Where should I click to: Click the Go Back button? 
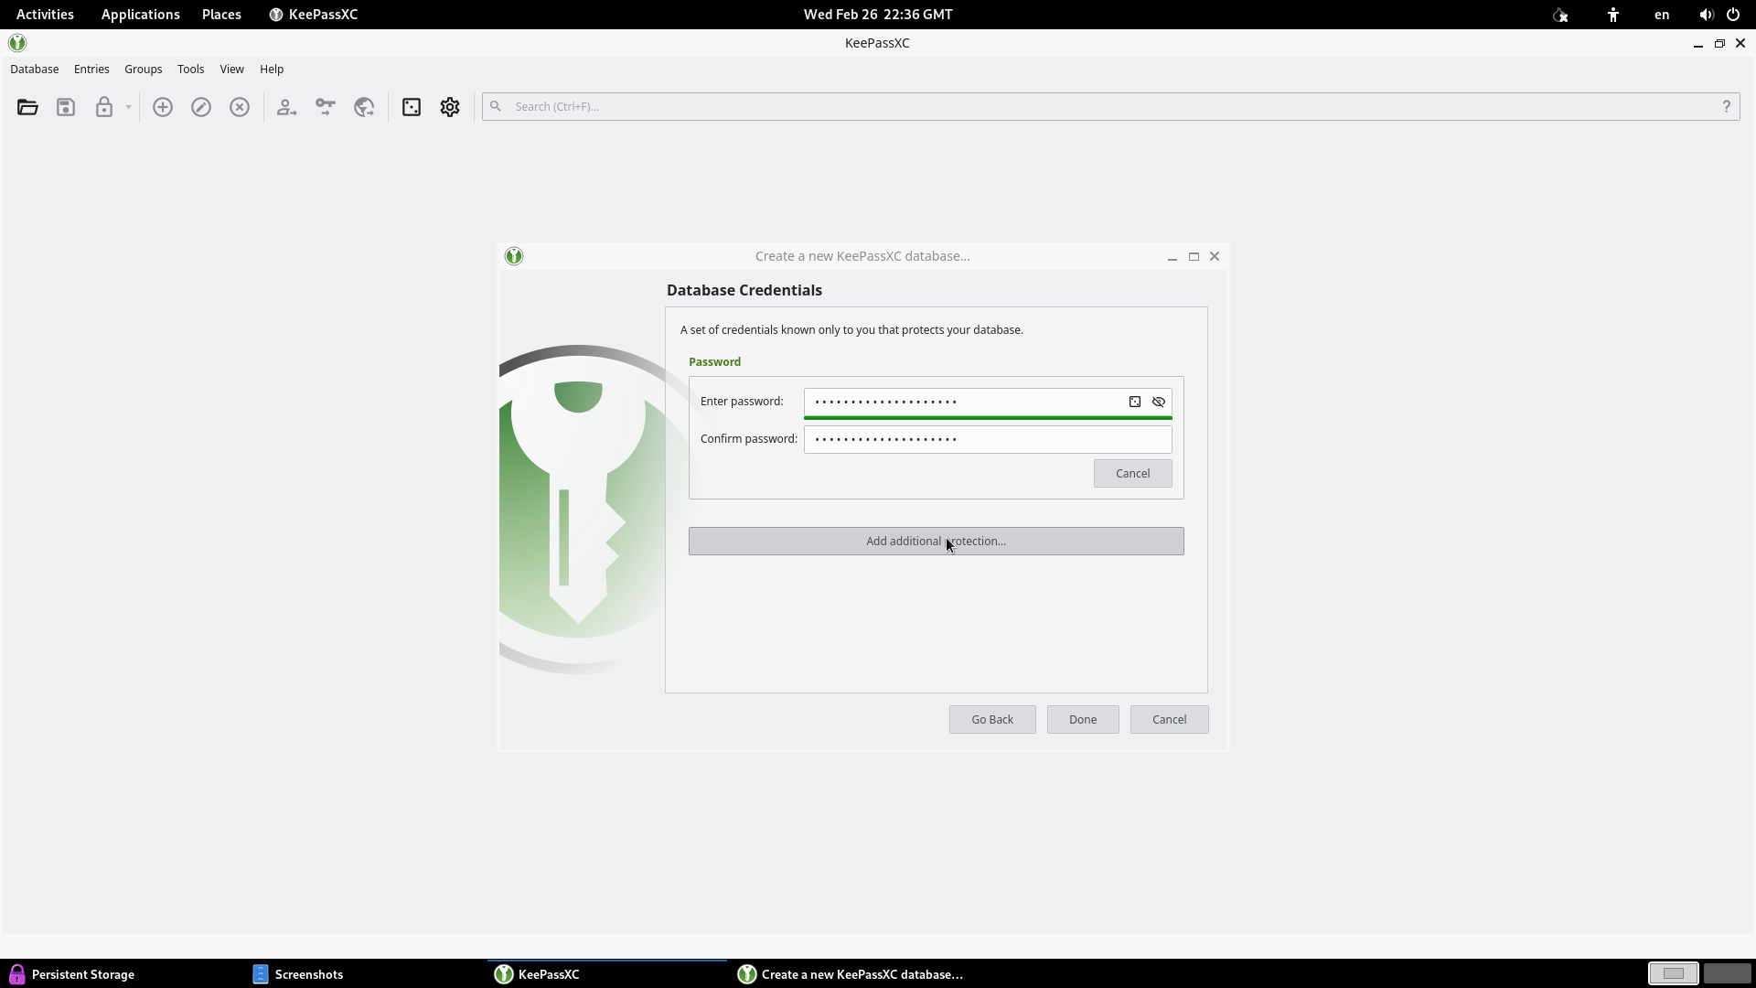(991, 719)
